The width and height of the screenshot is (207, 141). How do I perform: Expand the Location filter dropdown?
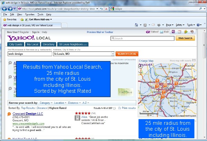[x=60, y=103]
